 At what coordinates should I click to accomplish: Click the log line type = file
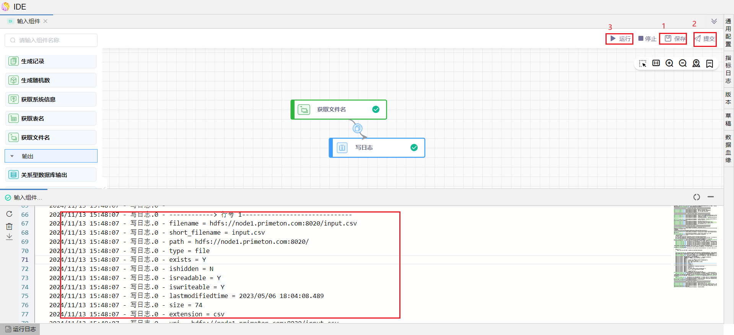(x=129, y=251)
